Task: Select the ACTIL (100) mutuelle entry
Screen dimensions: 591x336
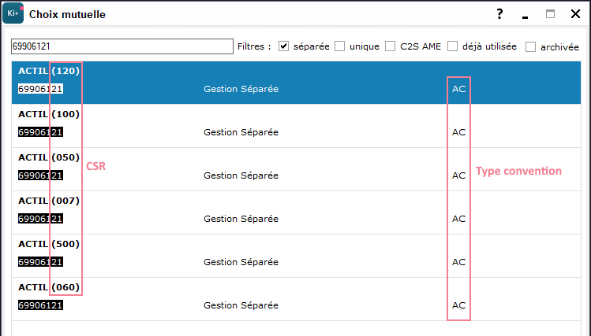Action: (x=296, y=126)
